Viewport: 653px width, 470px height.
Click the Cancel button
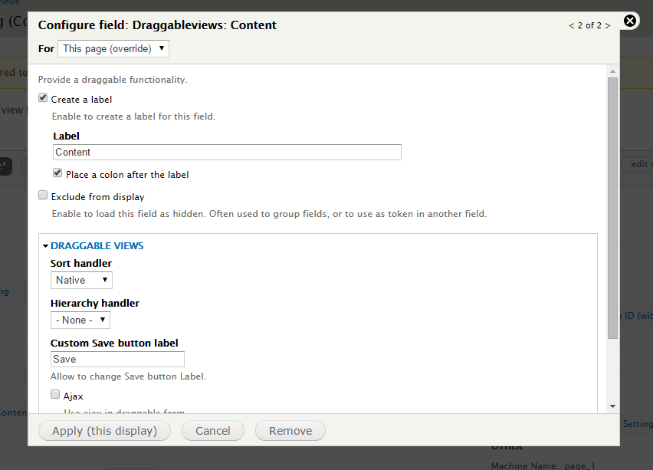pyautogui.click(x=213, y=430)
